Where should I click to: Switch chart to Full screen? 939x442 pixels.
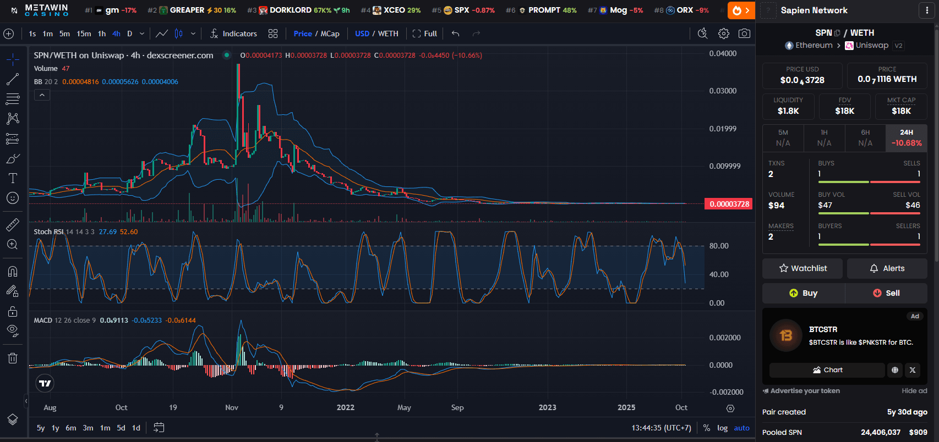click(424, 34)
